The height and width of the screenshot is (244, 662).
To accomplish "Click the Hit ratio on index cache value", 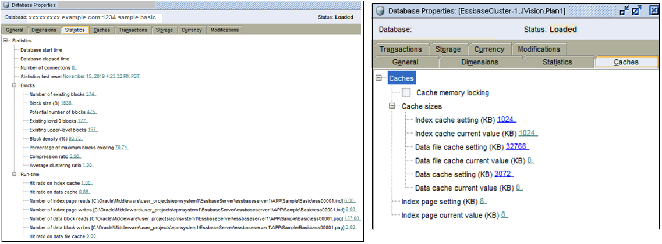I will tap(87, 183).
